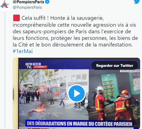Click the LE DIRECT red badge
The height and width of the screenshot is (129, 142).
[x=40, y=67]
